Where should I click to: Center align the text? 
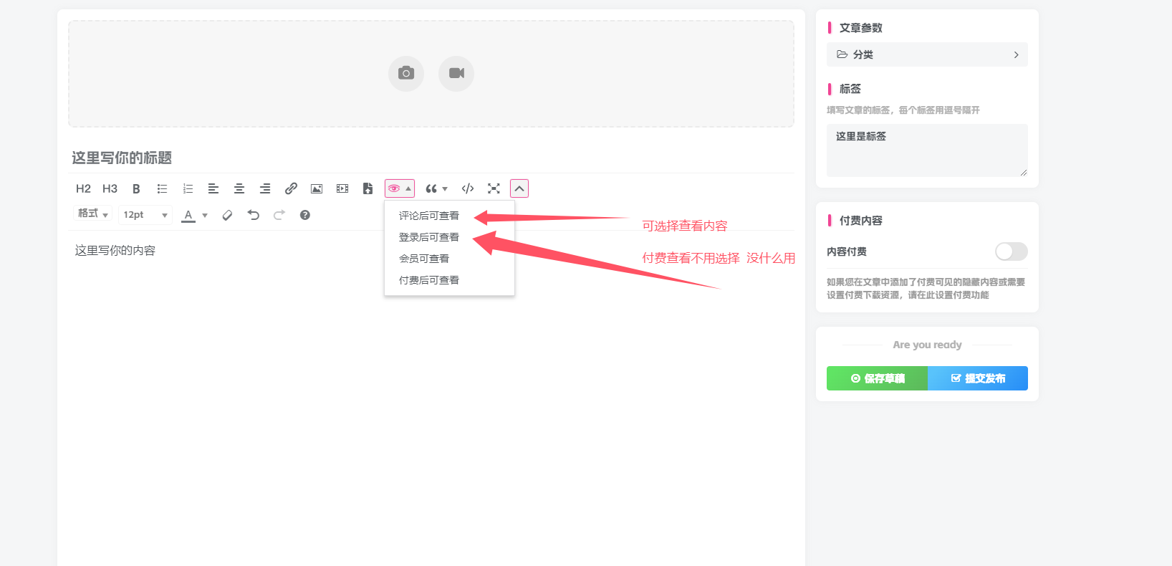tap(239, 188)
